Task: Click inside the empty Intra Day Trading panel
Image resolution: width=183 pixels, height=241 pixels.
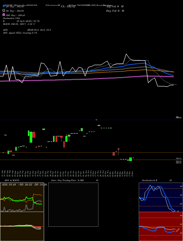Action: 73,204
